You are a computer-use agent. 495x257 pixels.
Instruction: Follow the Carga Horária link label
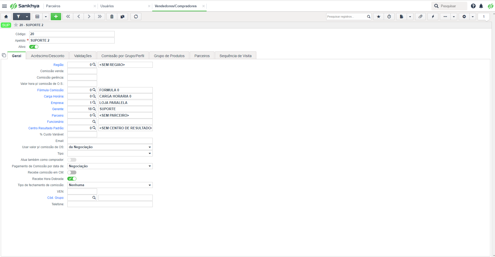coord(54,96)
